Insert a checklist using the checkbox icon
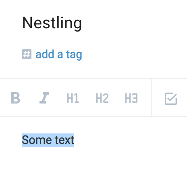Viewport: 187px width, 186px height. pyautogui.click(x=171, y=99)
